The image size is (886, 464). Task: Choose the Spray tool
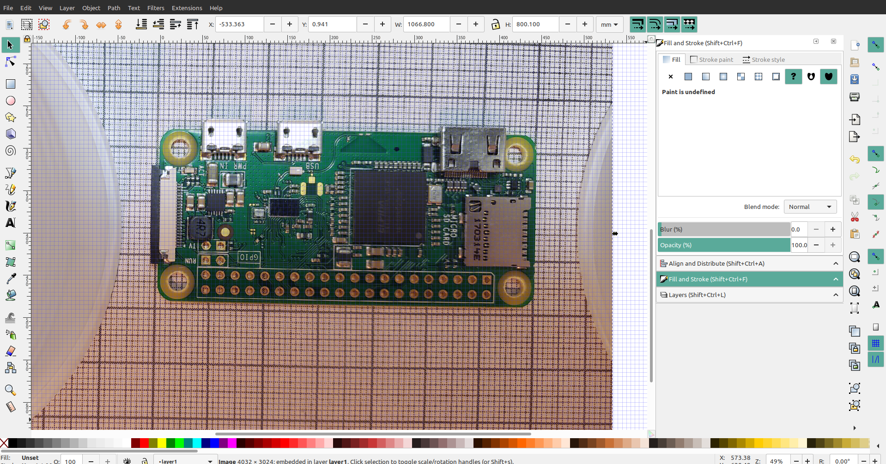(10, 334)
